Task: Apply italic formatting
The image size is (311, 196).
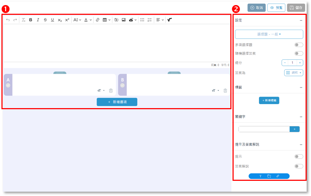Action: tap(38, 20)
